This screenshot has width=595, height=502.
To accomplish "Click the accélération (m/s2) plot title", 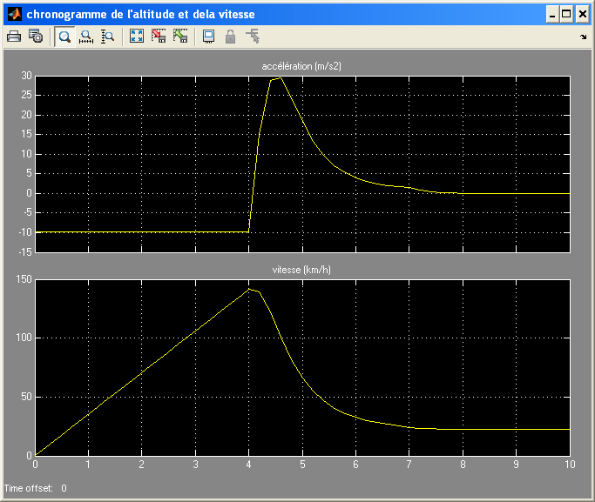I will coord(301,66).
